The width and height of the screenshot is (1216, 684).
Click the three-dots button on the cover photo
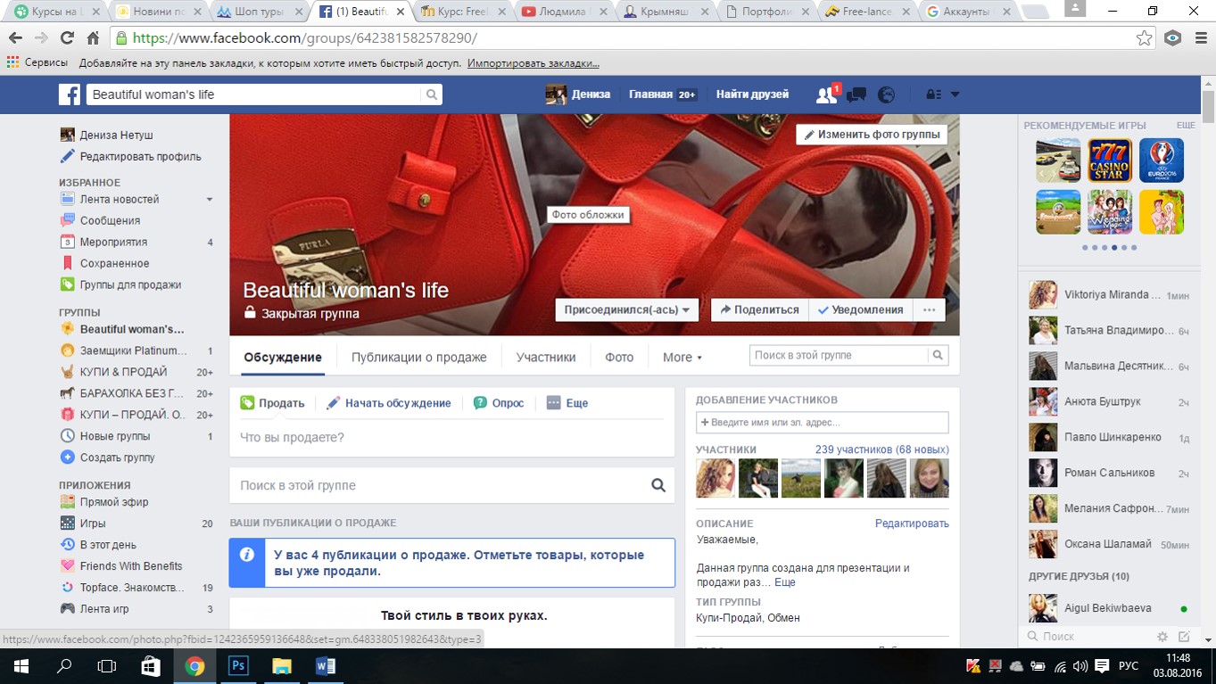[x=929, y=309]
